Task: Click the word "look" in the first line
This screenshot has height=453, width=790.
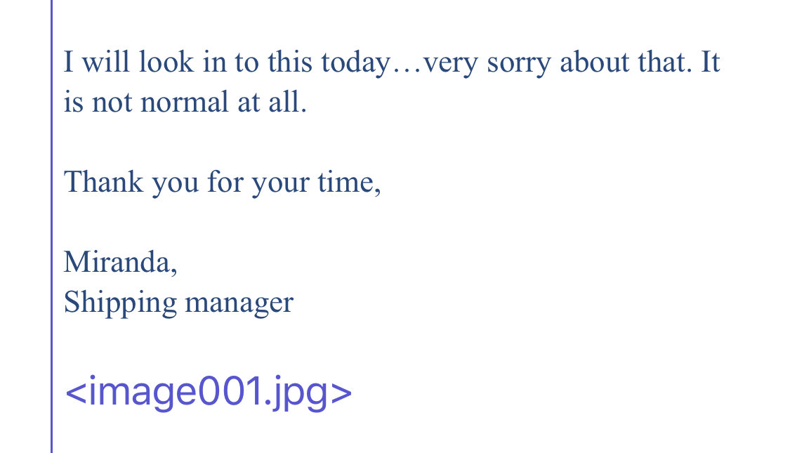Action: point(166,62)
